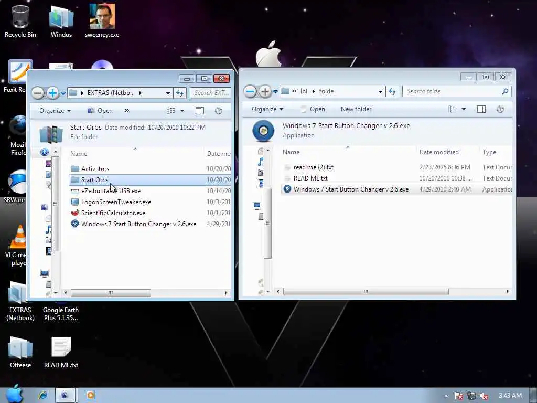The height and width of the screenshot is (403, 537).
Task: Open view options dropdown in EXTRAS window
Action: pos(182,111)
